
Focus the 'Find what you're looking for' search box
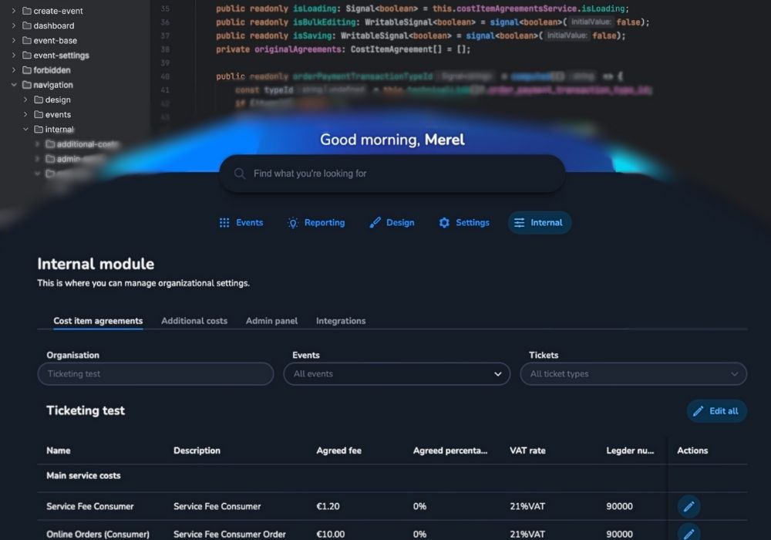[401, 174]
